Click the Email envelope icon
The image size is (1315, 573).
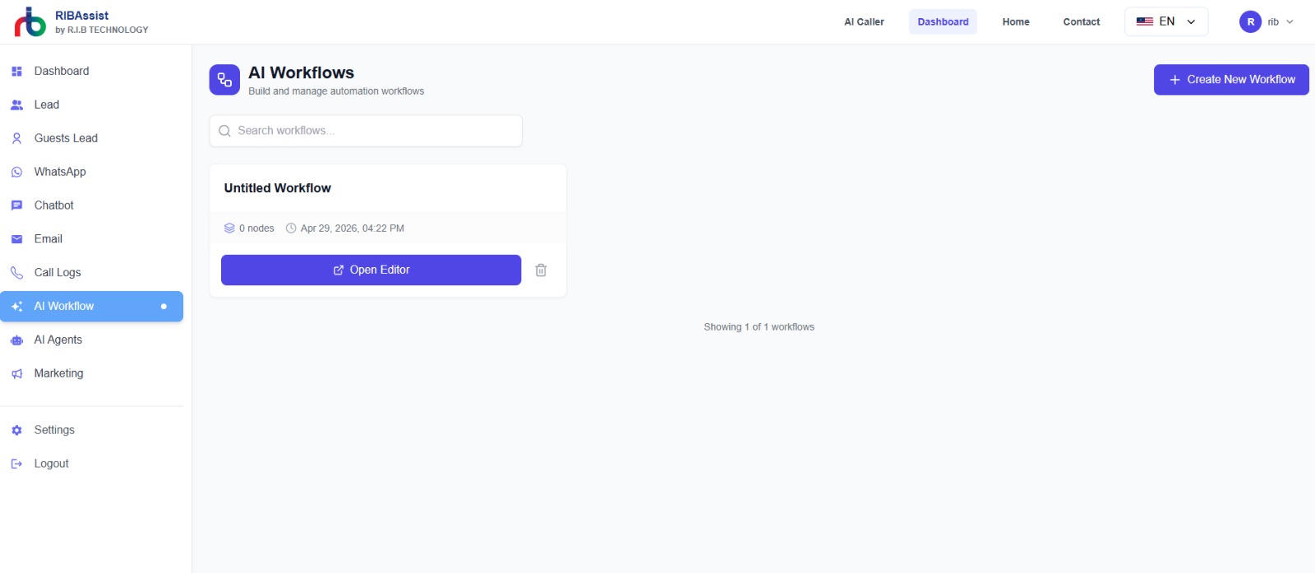tap(16, 239)
